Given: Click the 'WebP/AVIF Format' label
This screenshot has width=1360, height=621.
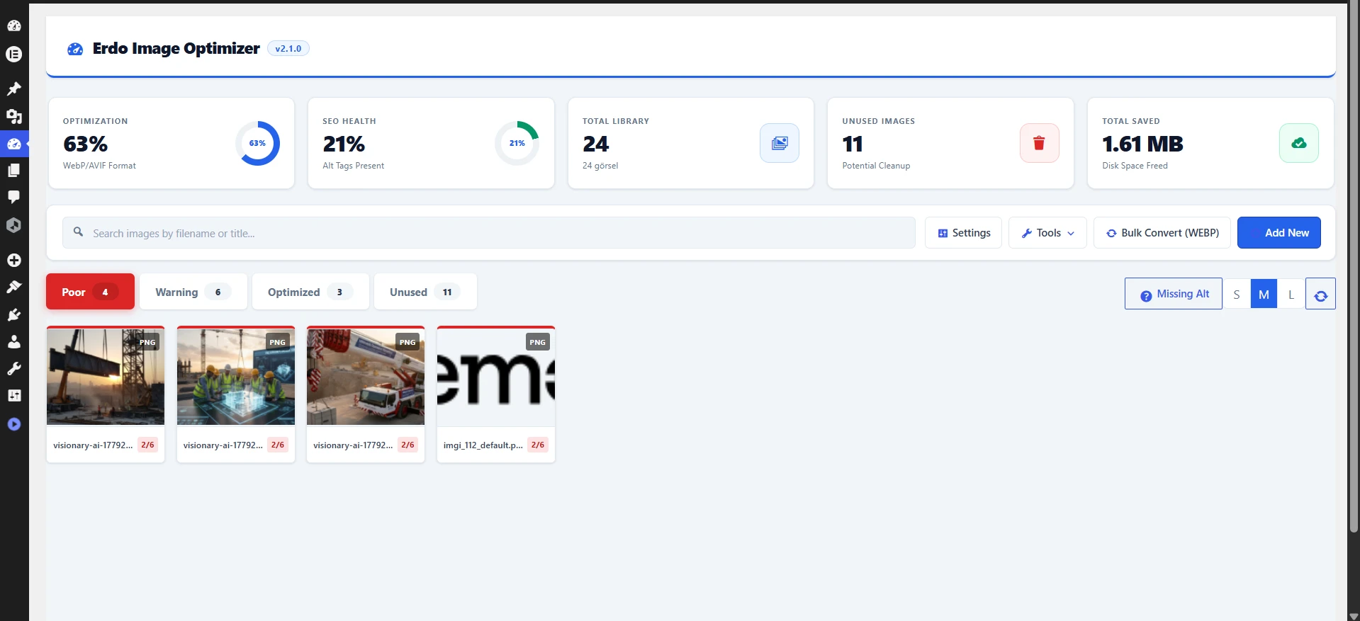Looking at the screenshot, I should [99, 166].
